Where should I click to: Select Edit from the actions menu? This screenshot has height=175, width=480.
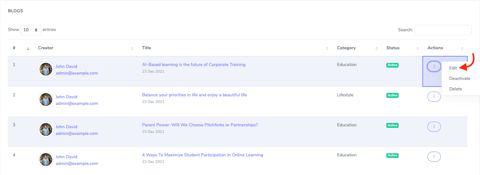[453, 68]
